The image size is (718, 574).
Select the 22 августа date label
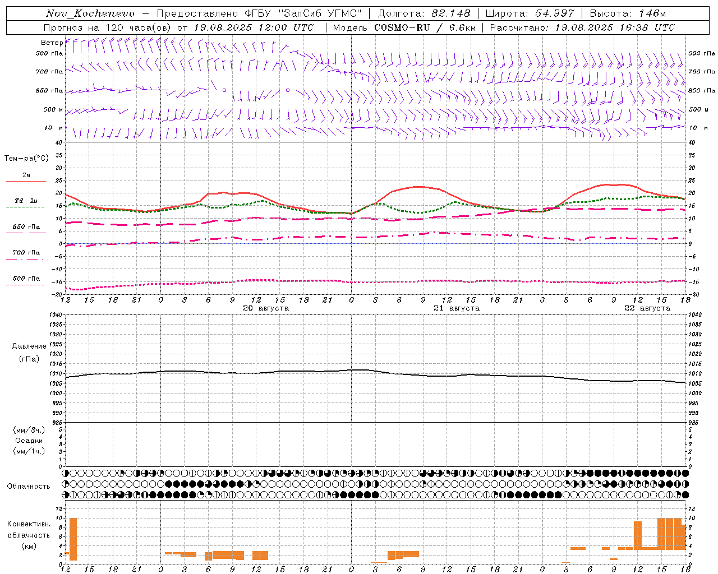pyautogui.click(x=647, y=308)
